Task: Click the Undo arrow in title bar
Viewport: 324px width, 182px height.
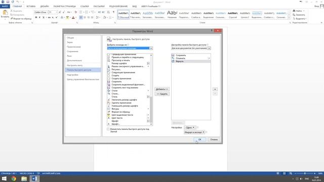Action: tap(18, 2)
